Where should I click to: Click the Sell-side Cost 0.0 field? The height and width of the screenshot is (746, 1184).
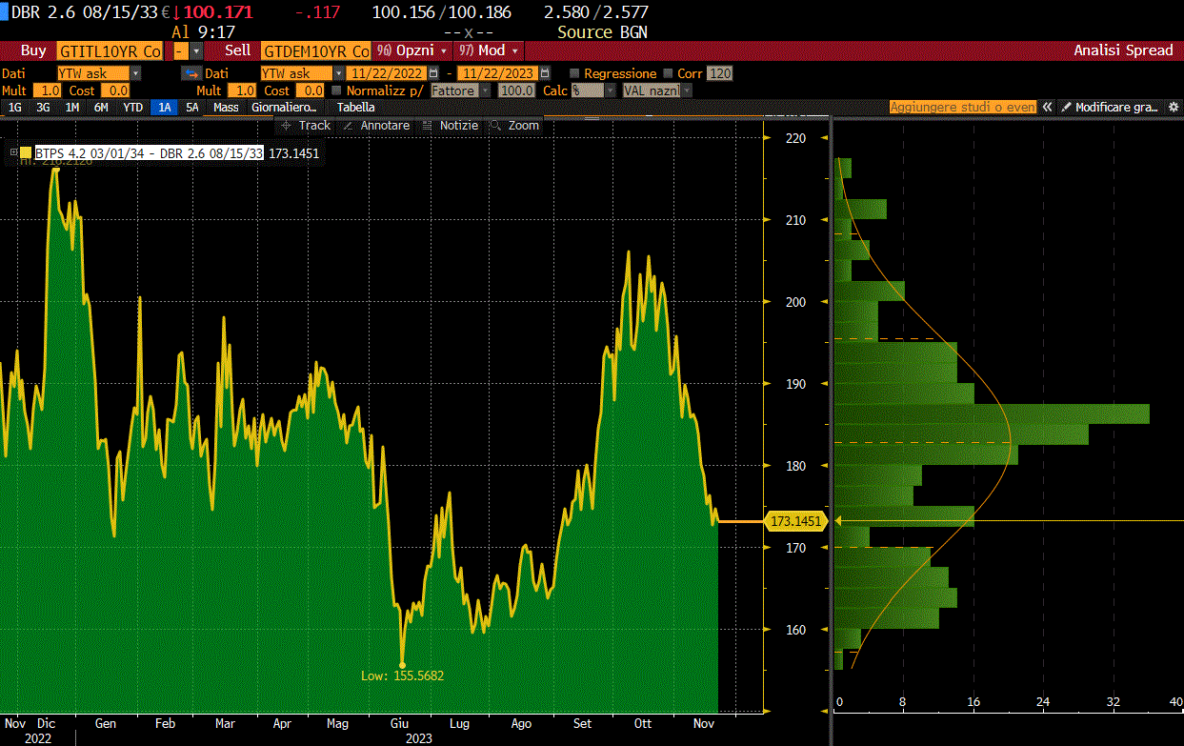click(x=311, y=91)
